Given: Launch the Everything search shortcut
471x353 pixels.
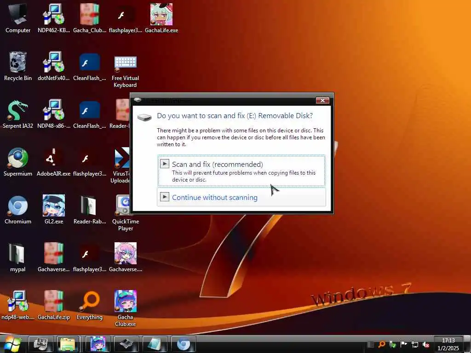Looking at the screenshot, I should pyautogui.click(x=90, y=305).
